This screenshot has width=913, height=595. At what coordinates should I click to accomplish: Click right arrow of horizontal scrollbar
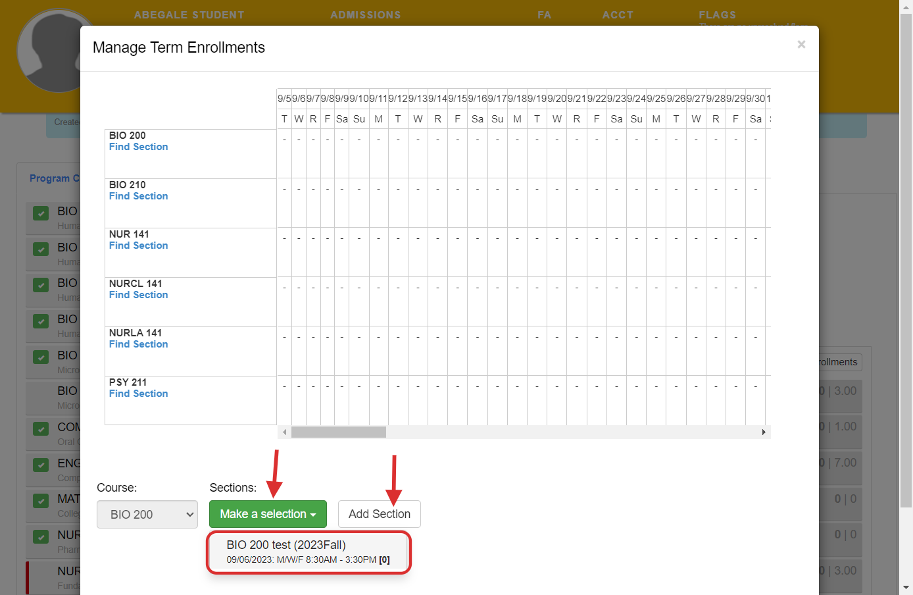(763, 432)
